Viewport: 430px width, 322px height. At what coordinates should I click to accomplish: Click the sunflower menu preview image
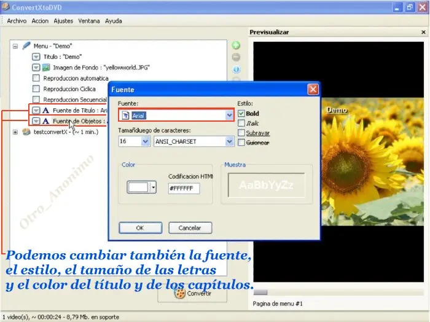(x=372, y=162)
